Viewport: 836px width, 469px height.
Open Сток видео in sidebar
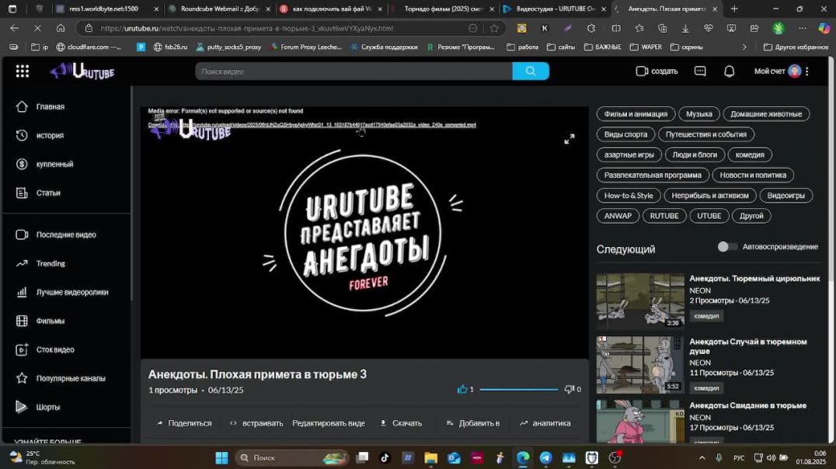55,349
